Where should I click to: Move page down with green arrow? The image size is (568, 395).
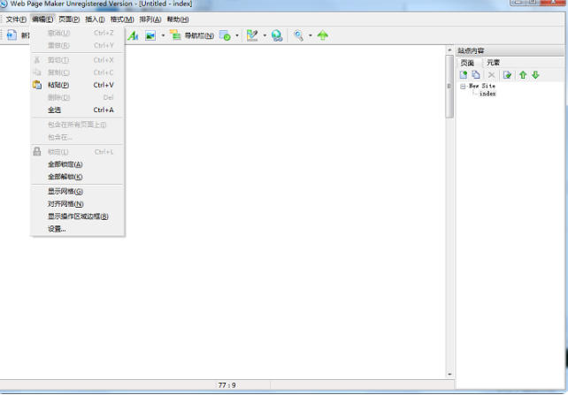[535, 75]
